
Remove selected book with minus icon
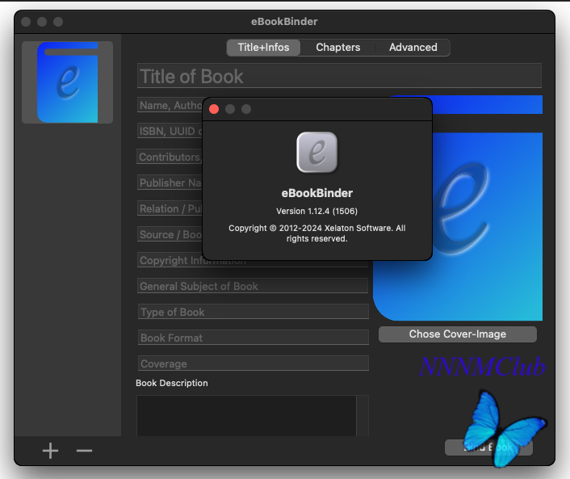[x=84, y=451]
